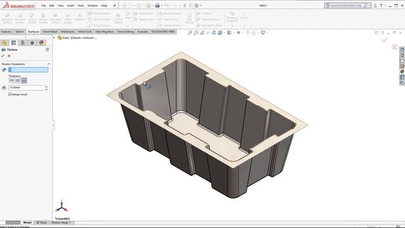Switch to the PropertyManager panel icon
The height and width of the screenshot is (228, 405).
click(14, 42)
